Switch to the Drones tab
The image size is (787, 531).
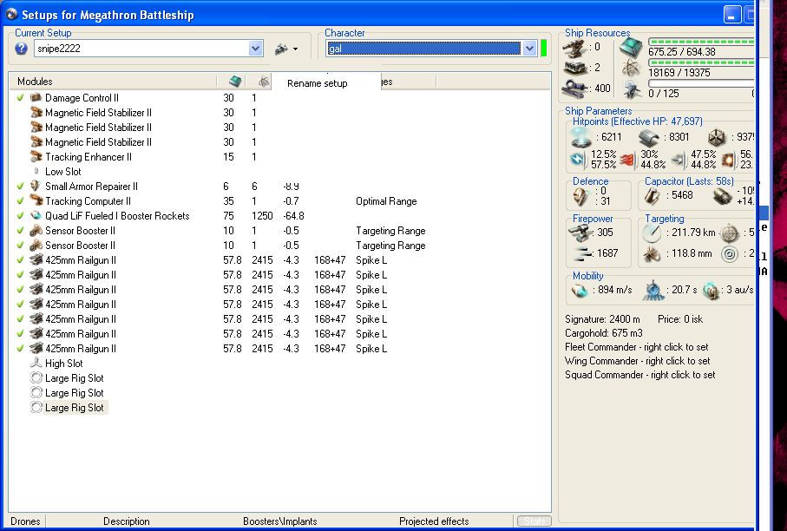[x=25, y=521]
